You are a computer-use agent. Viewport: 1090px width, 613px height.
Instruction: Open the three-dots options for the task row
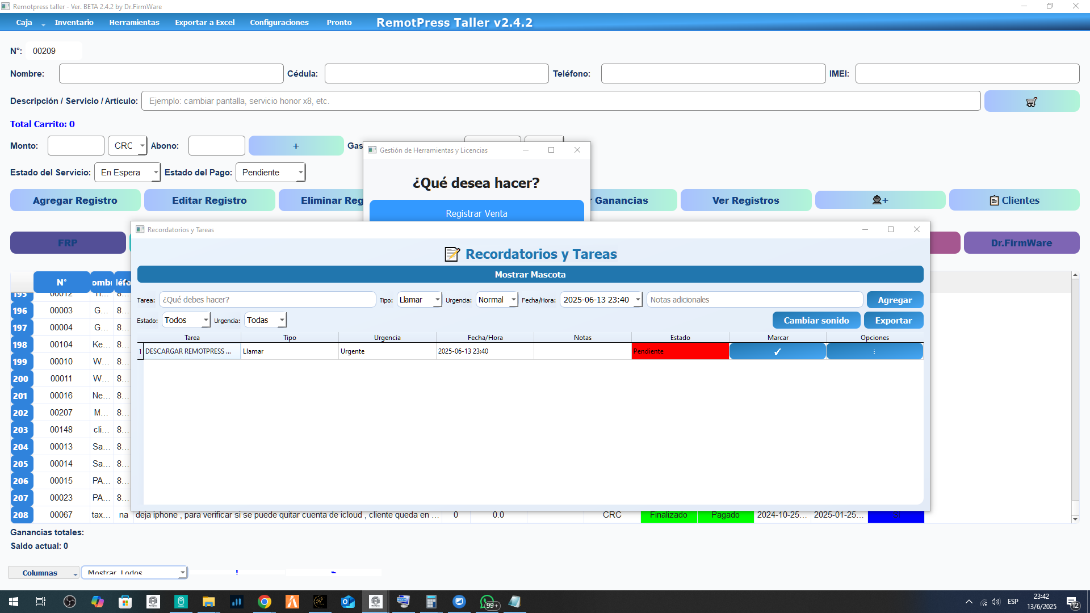(x=874, y=351)
